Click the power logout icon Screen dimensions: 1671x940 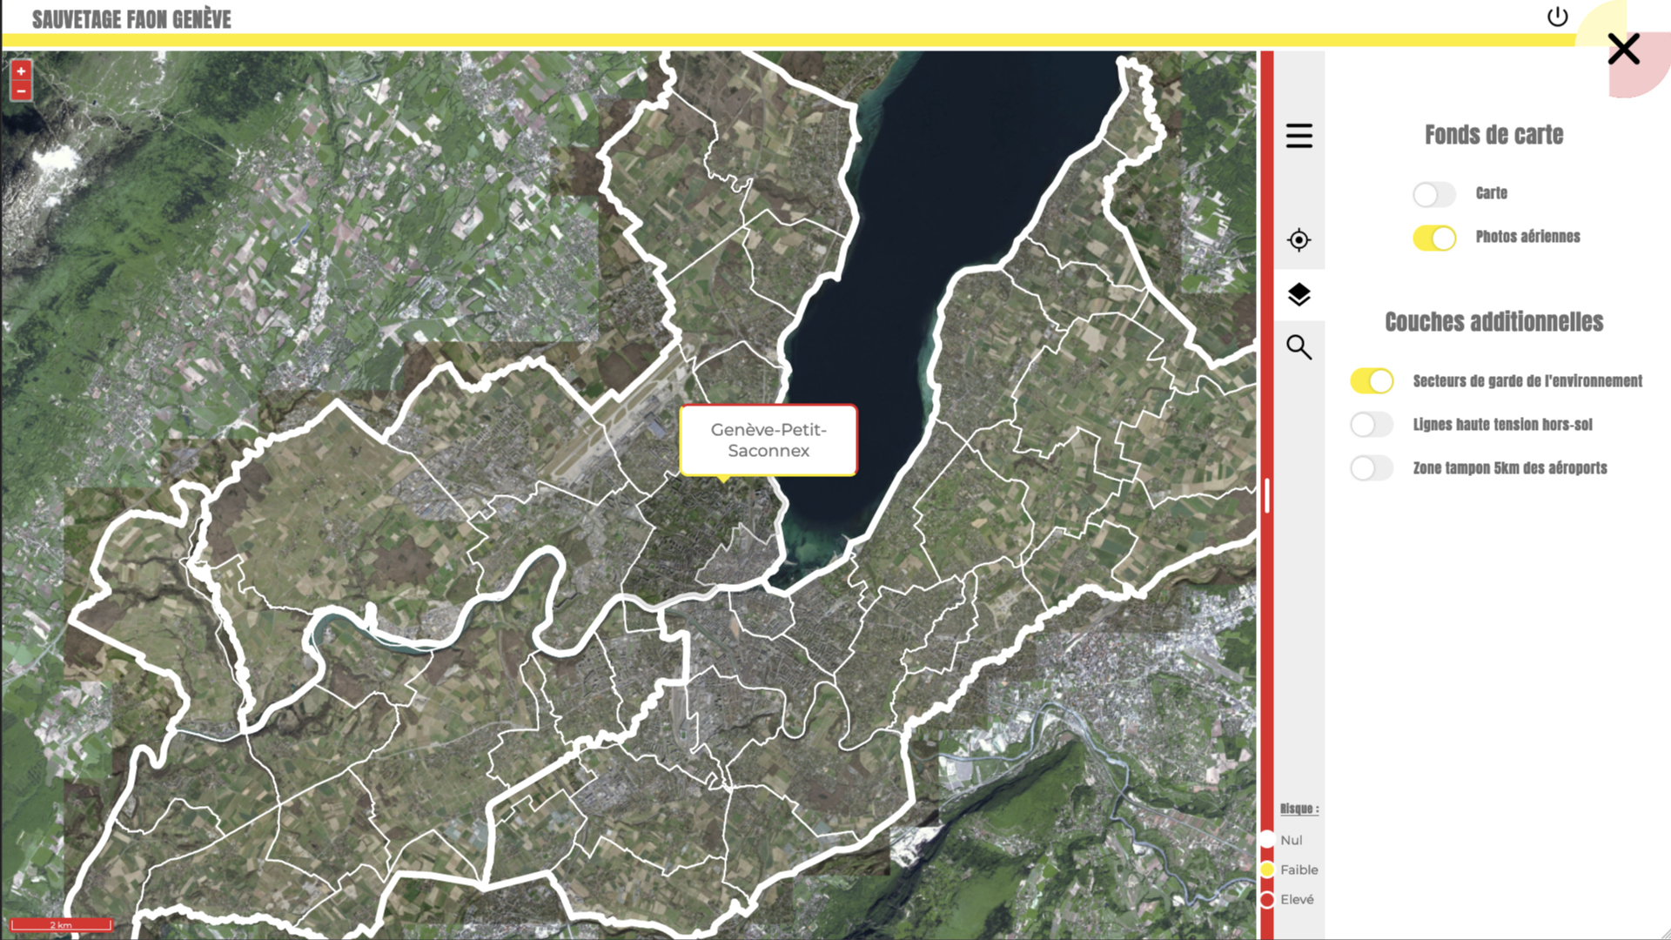tap(1557, 17)
